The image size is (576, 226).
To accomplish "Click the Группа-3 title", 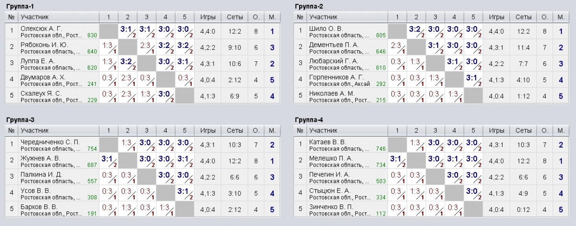I will tap(20, 120).
